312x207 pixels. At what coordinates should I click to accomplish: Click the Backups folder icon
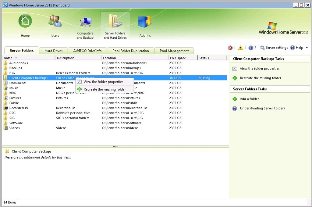[x=5, y=68]
